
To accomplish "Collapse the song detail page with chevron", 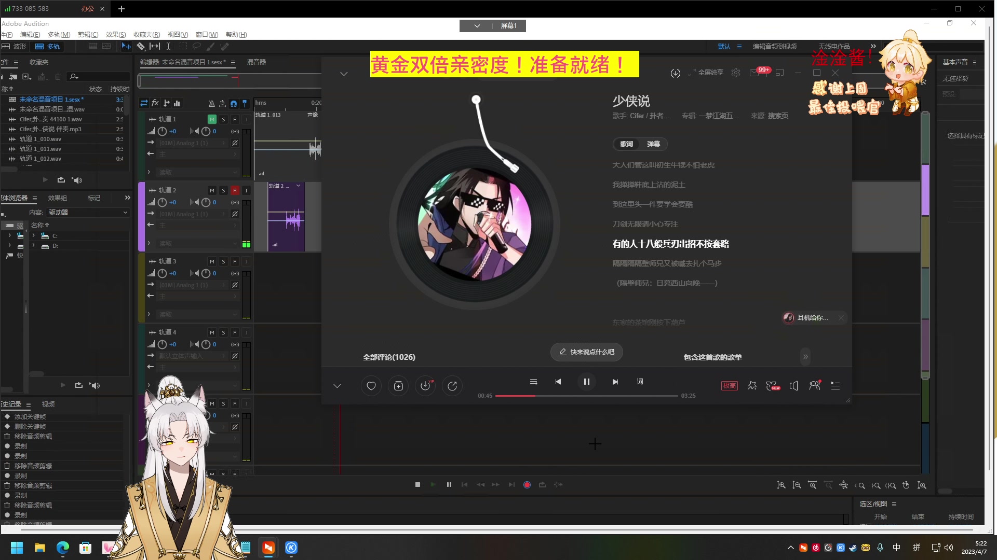I will click(344, 74).
